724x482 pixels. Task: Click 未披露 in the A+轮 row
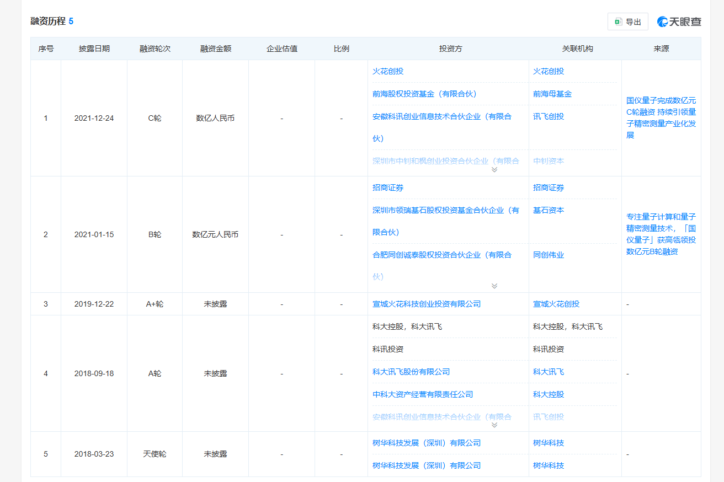pos(216,304)
